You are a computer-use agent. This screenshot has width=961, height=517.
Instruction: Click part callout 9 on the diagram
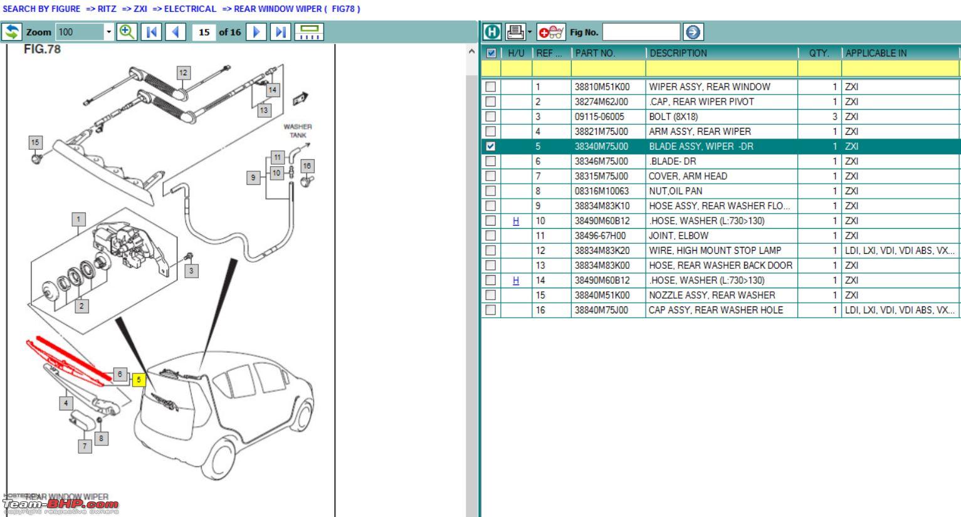253,177
